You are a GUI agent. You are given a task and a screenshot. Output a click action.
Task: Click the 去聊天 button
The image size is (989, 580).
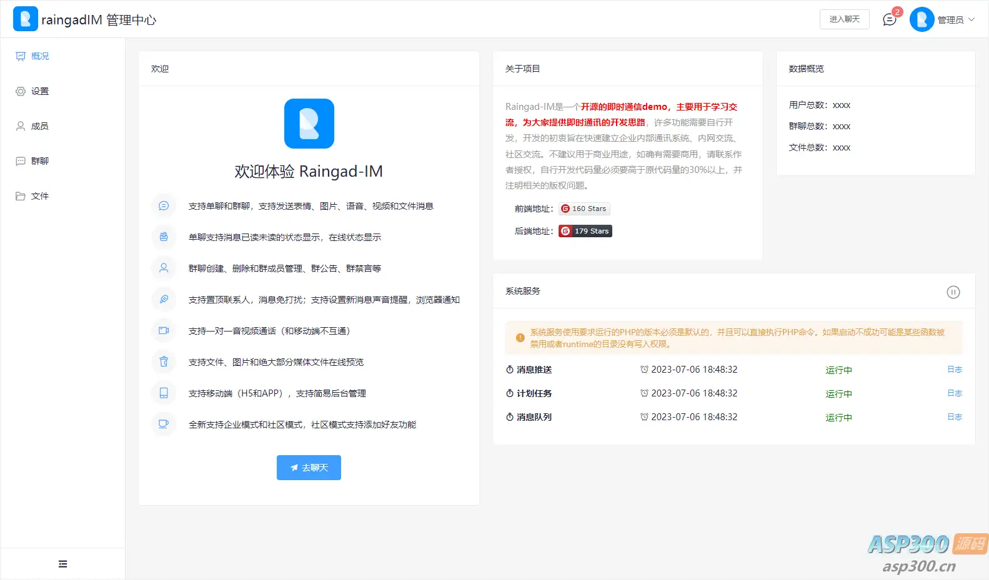309,468
